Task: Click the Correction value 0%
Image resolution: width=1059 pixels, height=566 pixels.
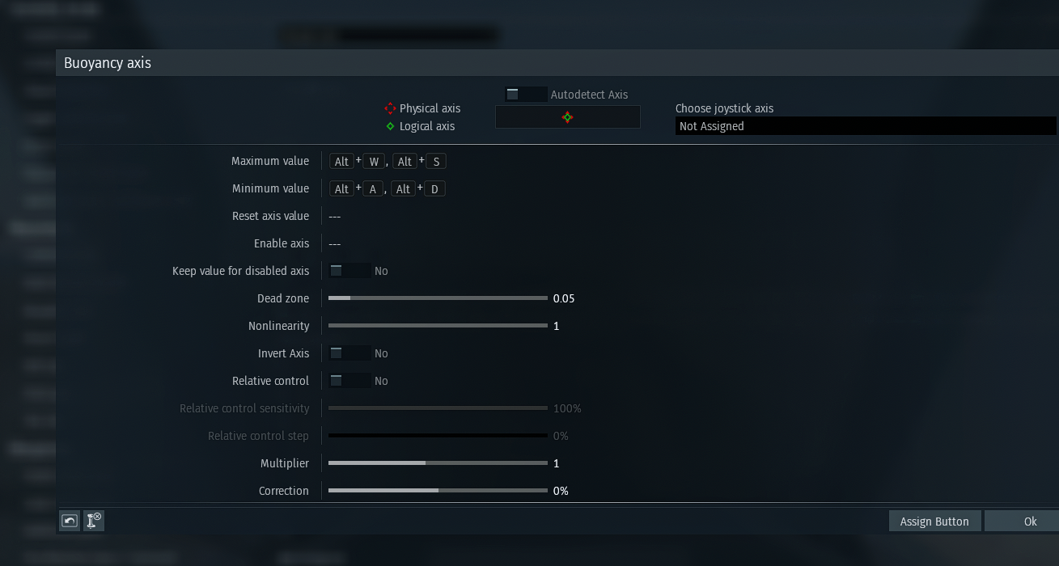Action: (561, 491)
